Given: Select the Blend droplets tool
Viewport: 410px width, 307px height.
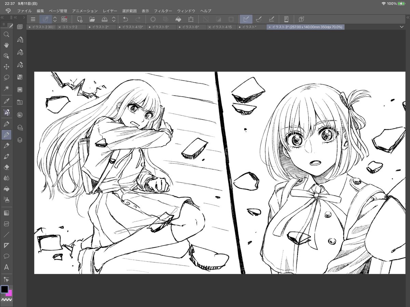Looking at the screenshot, I should tap(6, 178).
